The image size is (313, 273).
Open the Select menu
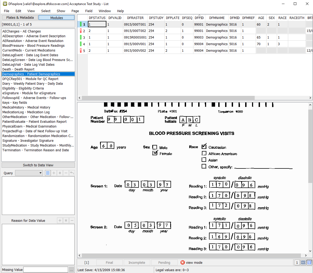[46, 11]
